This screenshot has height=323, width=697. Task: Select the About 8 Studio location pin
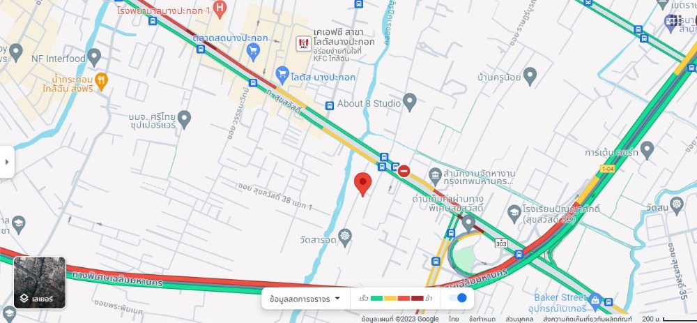(409, 103)
